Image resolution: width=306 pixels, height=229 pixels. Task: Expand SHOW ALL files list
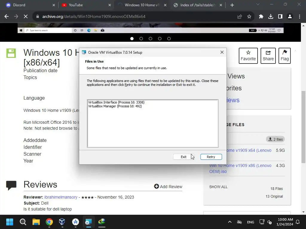[x=218, y=187]
